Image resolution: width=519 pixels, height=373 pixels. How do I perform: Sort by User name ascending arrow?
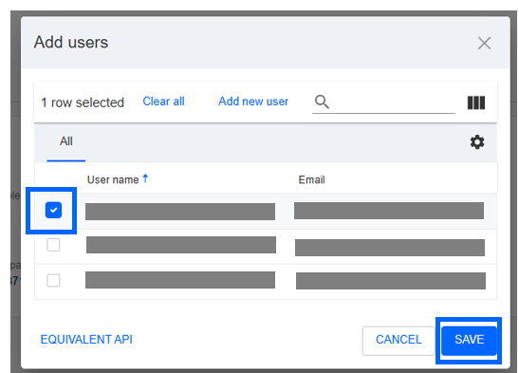pyautogui.click(x=145, y=178)
